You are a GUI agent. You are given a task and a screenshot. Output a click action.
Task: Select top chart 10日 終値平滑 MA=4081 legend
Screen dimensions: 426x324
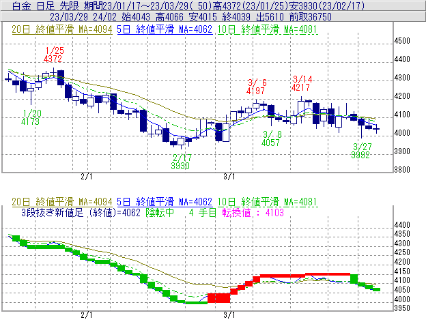[x=268, y=29]
